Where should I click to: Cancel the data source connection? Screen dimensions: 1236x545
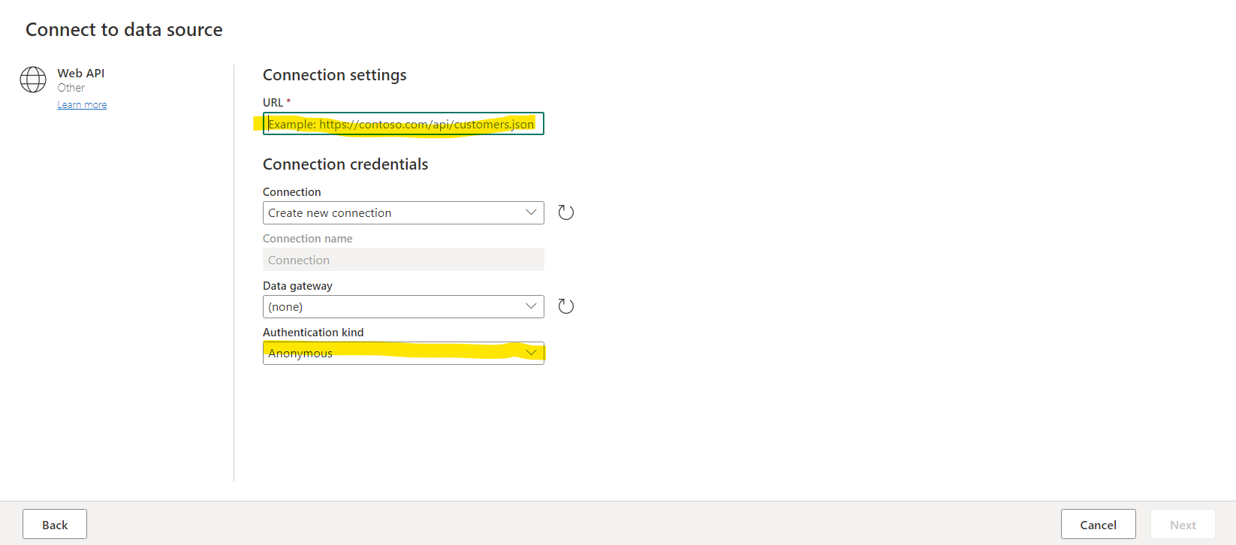pyautogui.click(x=1098, y=524)
